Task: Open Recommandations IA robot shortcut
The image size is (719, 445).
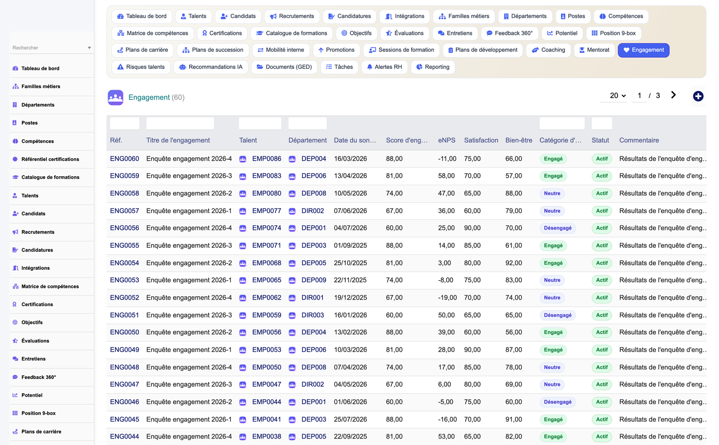Action: click(x=211, y=67)
